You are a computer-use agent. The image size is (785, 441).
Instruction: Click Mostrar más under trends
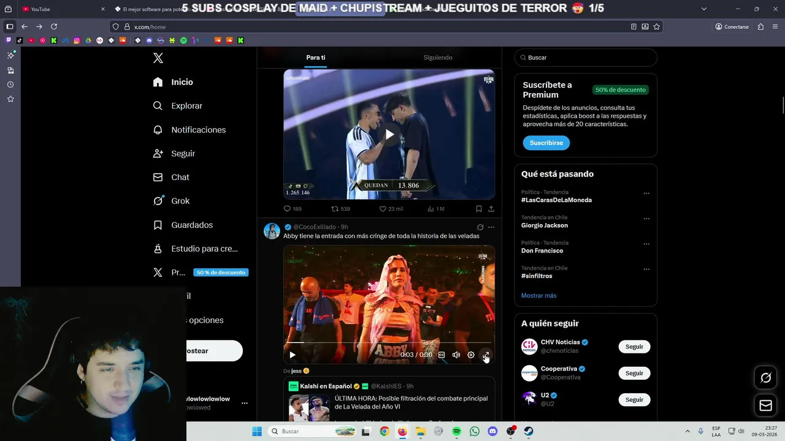tap(539, 295)
